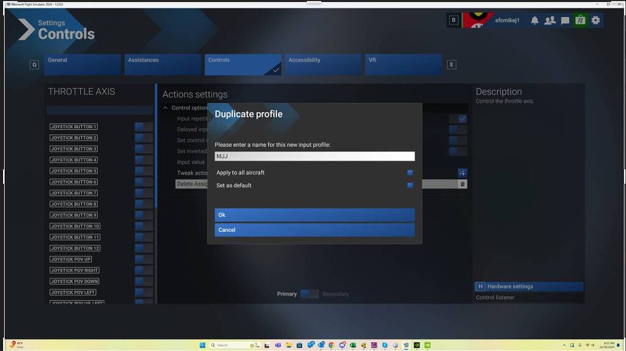The width and height of the screenshot is (626, 351).
Task: Open Microsoft Teams from the taskbar
Action: (278, 345)
